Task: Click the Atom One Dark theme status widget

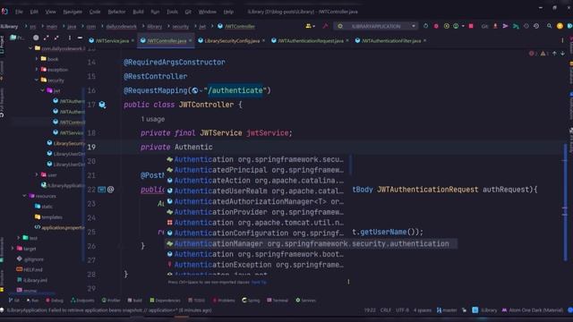Action: pyautogui.click(x=533, y=310)
